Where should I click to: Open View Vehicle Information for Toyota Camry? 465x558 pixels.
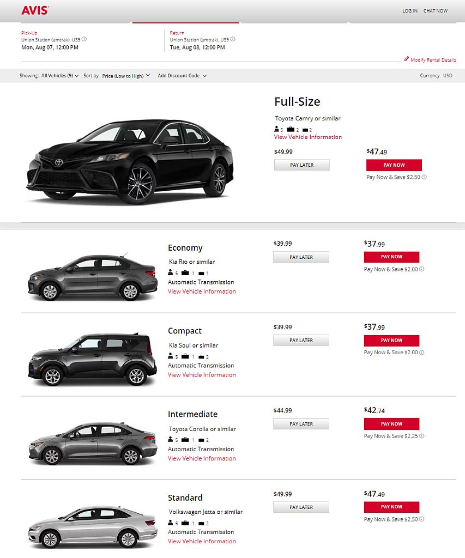tap(308, 137)
